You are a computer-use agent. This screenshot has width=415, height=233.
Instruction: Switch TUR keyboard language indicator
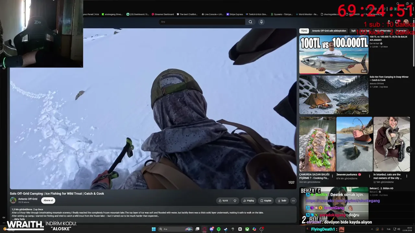pyautogui.click(x=388, y=229)
